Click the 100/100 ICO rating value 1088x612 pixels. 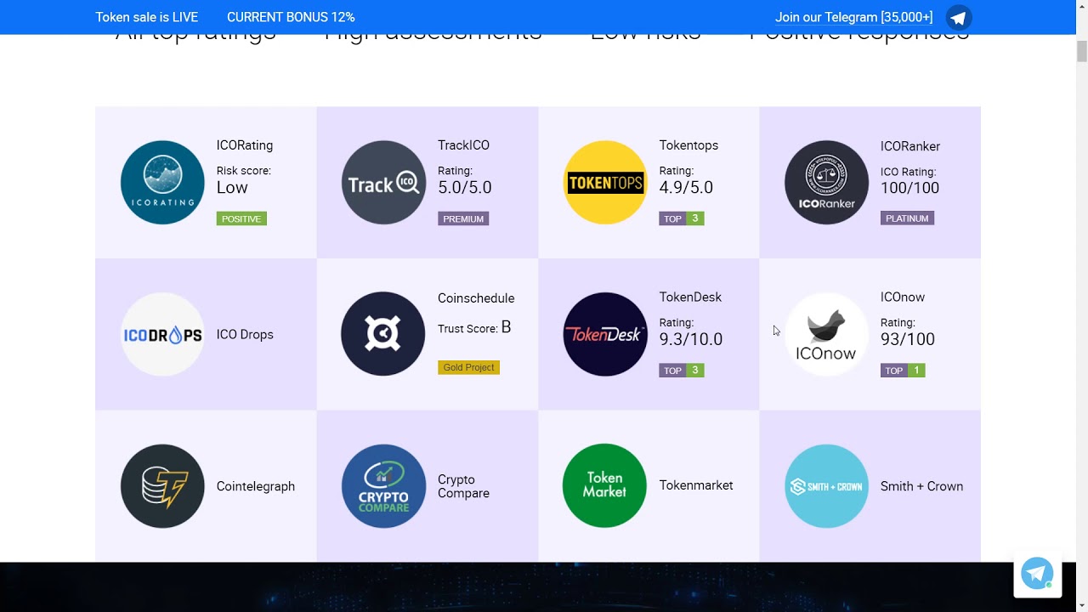(x=909, y=188)
